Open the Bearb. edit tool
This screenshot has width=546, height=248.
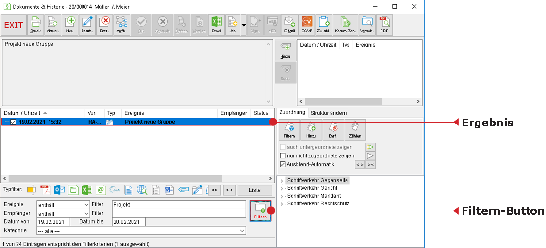point(87,25)
